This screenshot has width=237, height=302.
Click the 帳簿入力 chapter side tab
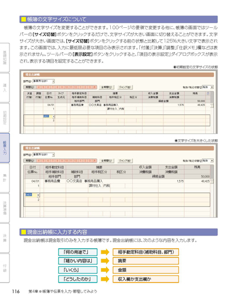point(5,148)
